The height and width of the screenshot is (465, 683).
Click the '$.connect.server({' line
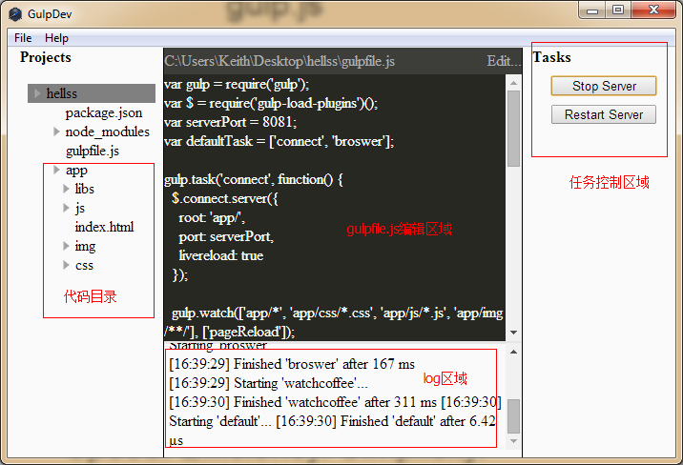click(x=224, y=198)
